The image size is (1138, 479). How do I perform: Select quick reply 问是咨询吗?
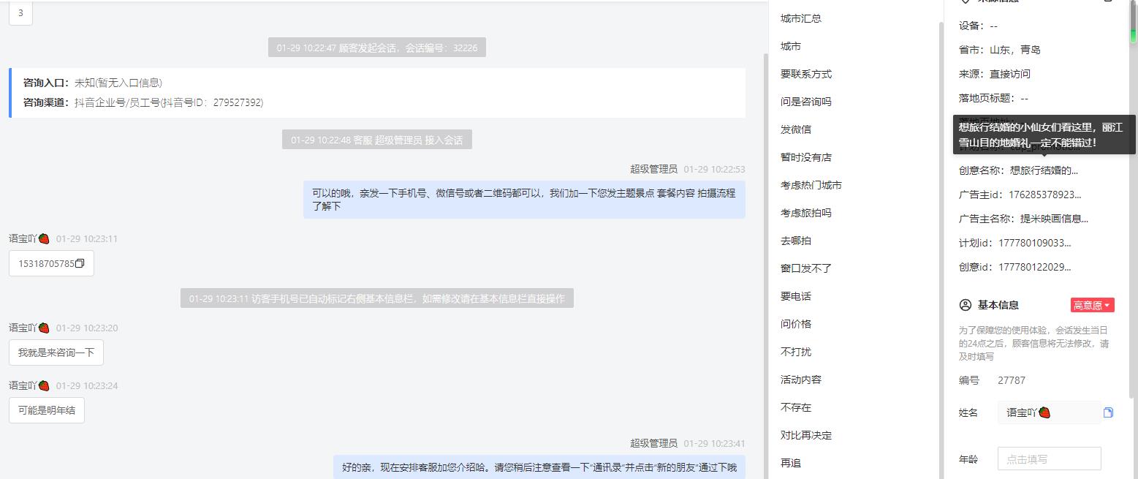point(805,102)
